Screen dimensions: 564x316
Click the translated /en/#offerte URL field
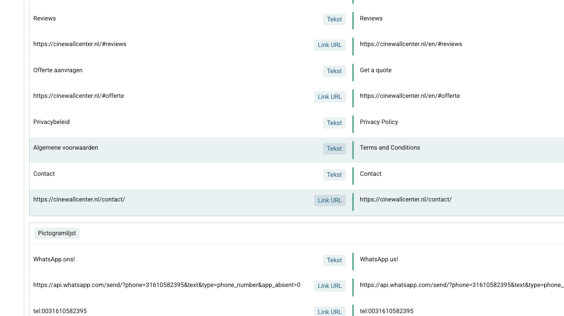tap(410, 96)
